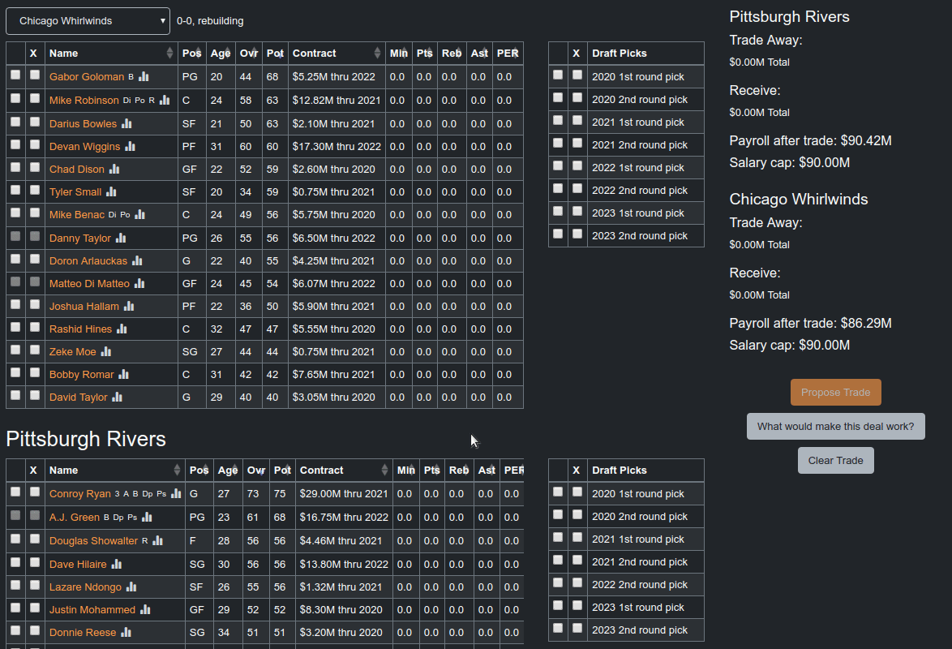
Task: Click the stats bar icon beside Devan Wiggins
Action: point(130,147)
